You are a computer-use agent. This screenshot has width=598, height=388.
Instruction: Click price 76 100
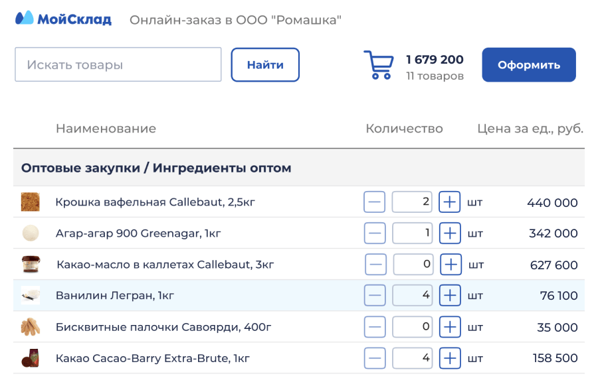pyautogui.click(x=559, y=295)
